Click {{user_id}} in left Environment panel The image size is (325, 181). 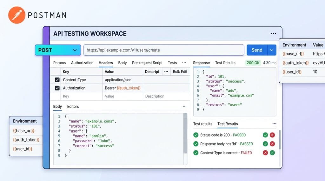tap(23, 149)
